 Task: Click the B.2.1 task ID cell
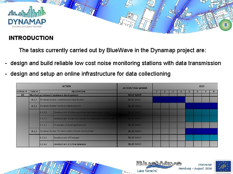click(34, 100)
